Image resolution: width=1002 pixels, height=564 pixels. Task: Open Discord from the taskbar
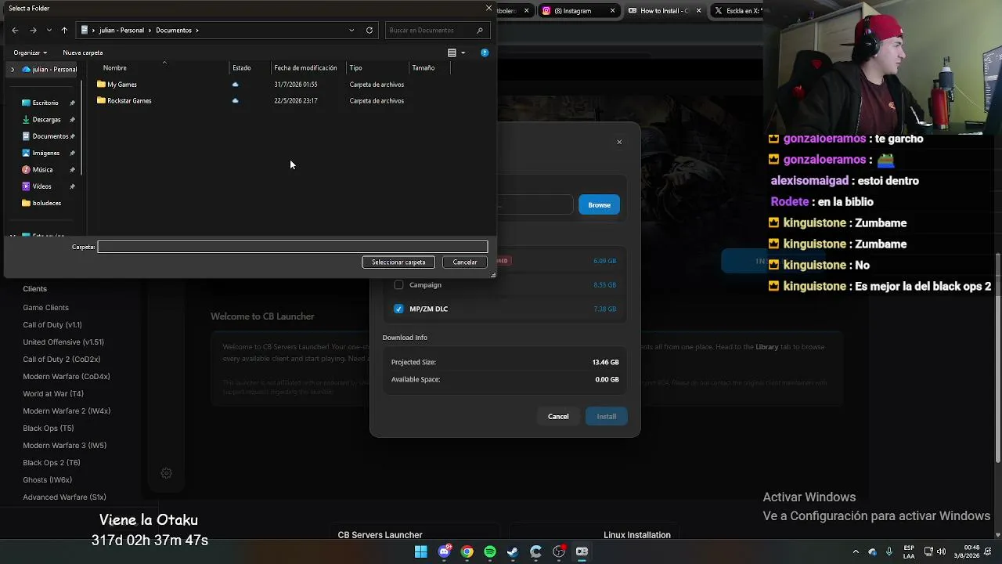445,551
